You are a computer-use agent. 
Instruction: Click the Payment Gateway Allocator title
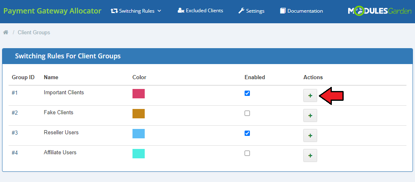(53, 11)
